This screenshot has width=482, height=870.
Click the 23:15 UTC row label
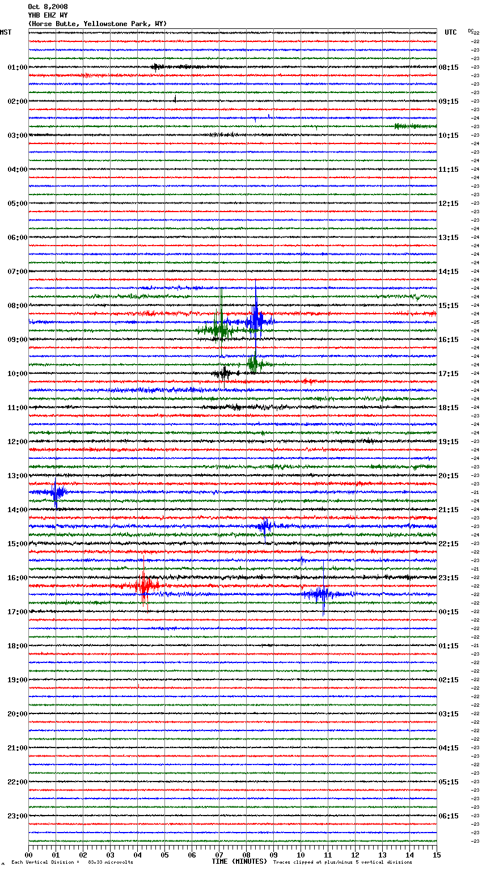tap(449, 578)
